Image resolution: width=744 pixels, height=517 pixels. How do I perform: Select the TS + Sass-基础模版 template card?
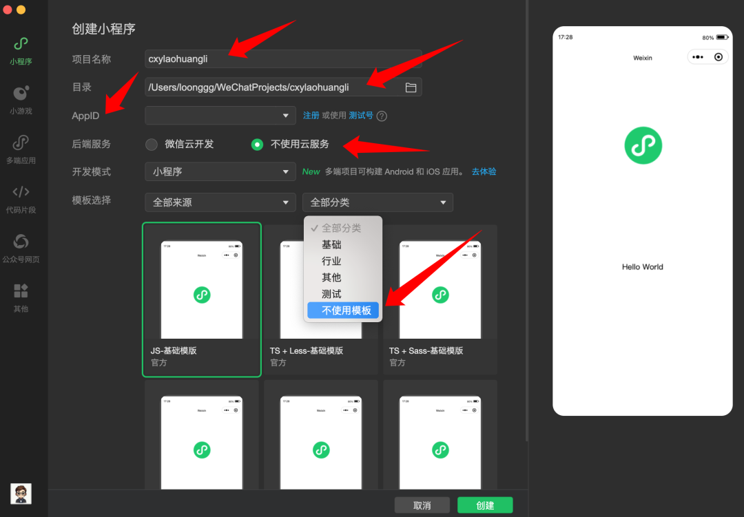click(x=440, y=299)
